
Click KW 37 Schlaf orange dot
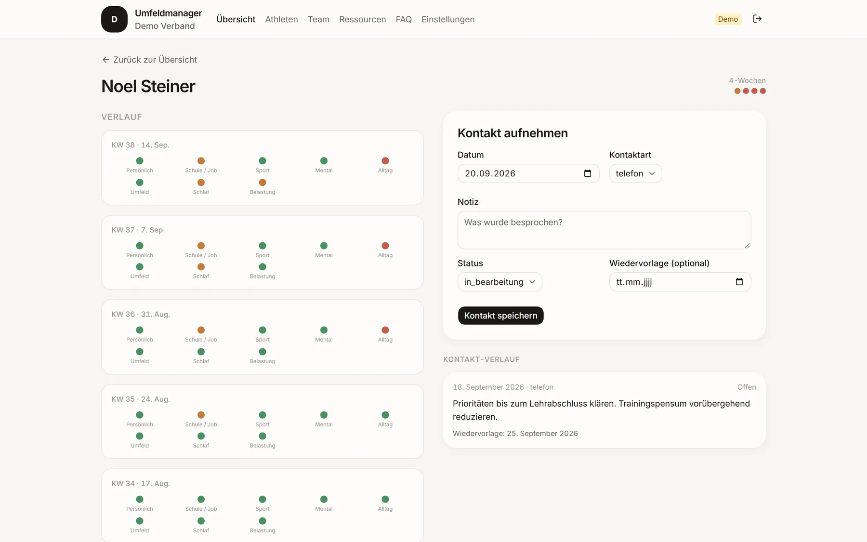(x=201, y=267)
